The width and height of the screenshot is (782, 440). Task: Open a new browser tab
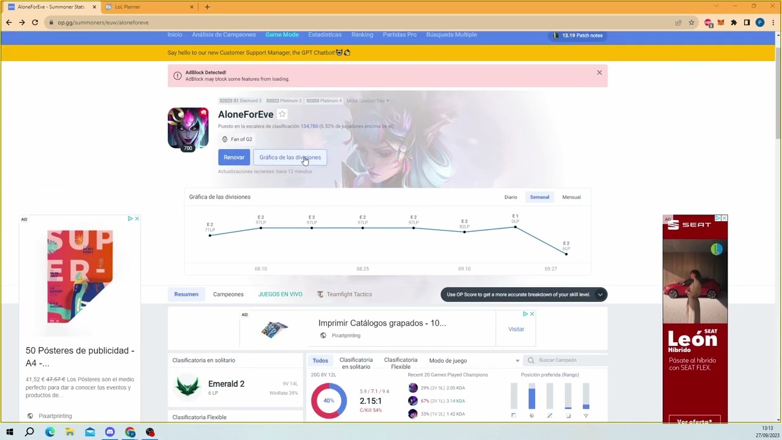[x=207, y=7]
